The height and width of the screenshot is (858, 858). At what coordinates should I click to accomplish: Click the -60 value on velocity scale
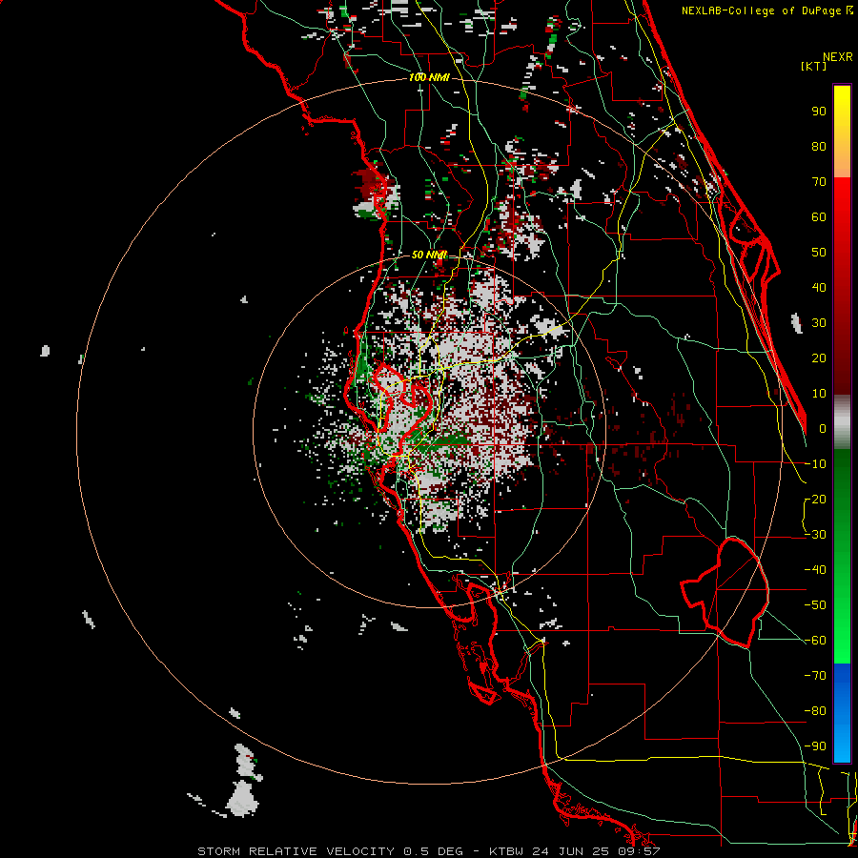[x=815, y=641]
